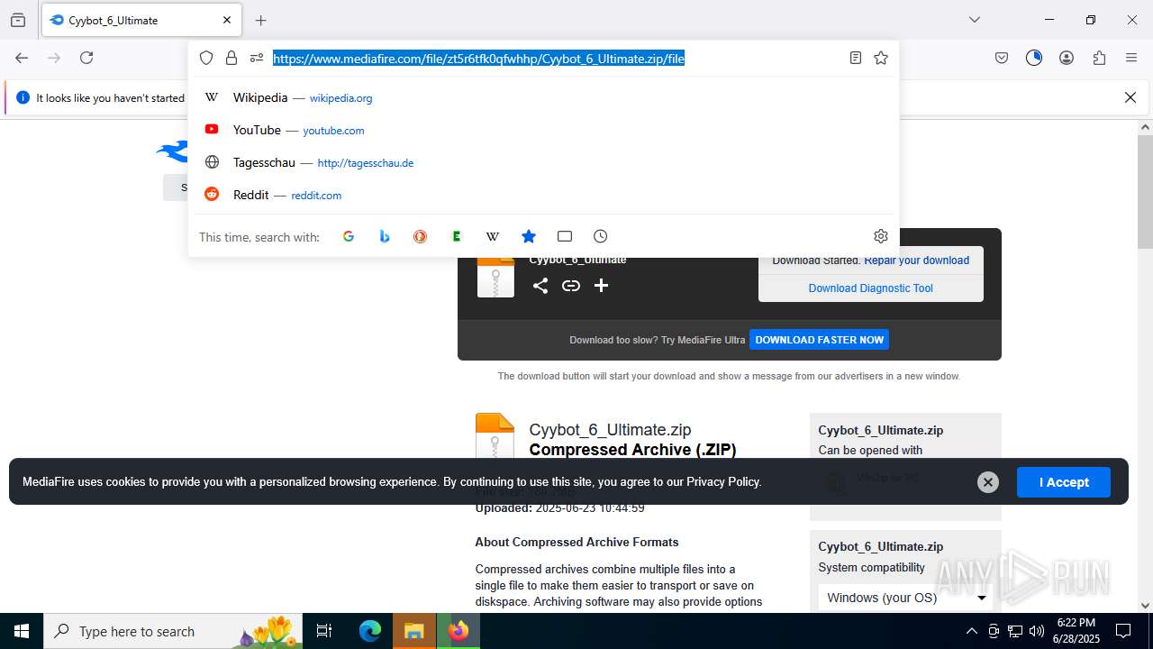Open File Explorer from taskbar

(x=413, y=631)
